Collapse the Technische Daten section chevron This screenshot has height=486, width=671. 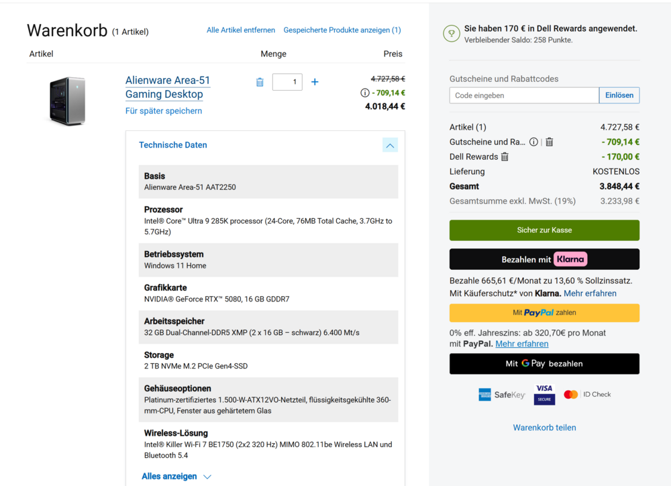point(390,145)
